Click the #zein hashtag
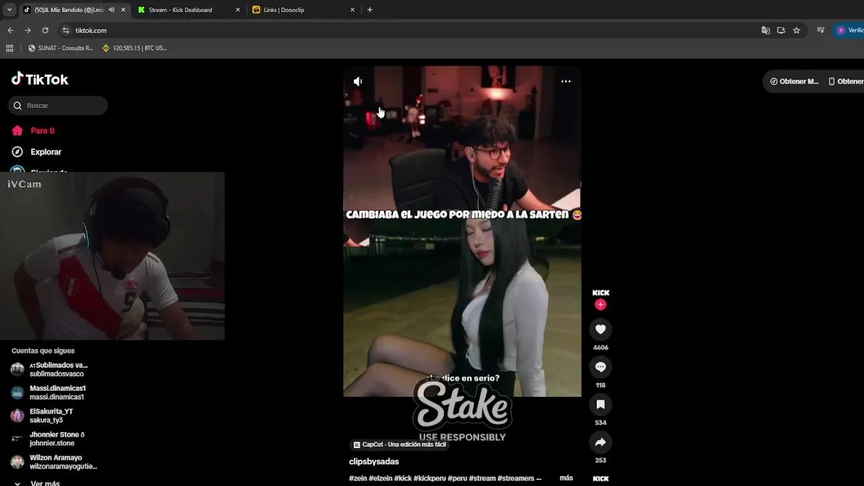 tap(358, 479)
